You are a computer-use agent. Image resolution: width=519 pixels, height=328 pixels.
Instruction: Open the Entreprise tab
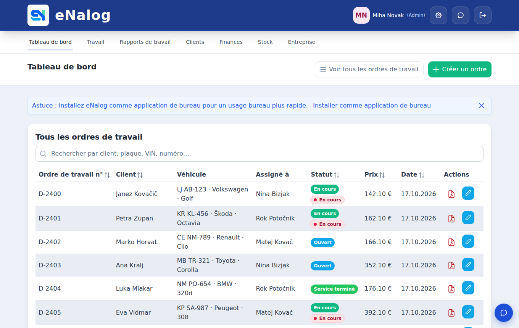point(301,42)
